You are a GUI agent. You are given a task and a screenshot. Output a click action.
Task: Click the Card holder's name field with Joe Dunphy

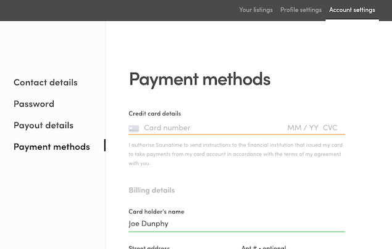point(236,224)
